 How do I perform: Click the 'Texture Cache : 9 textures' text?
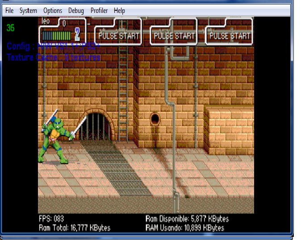(x=54, y=58)
